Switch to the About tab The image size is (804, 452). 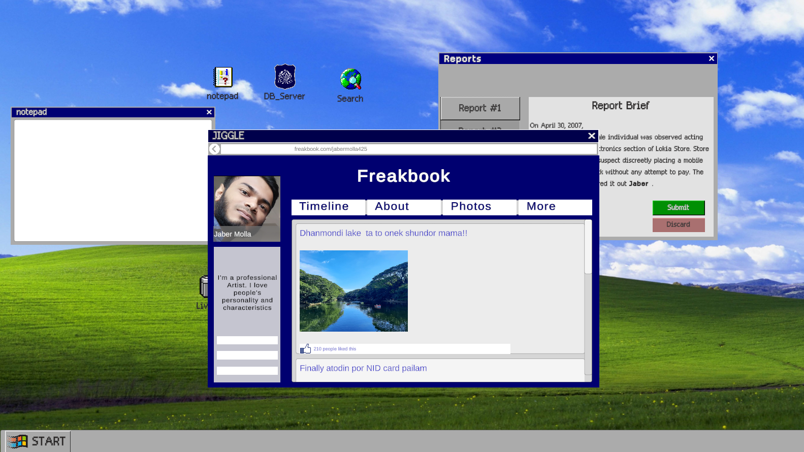[x=404, y=207]
